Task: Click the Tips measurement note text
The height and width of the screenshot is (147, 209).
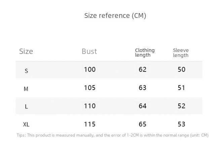Action: (x=113, y=135)
